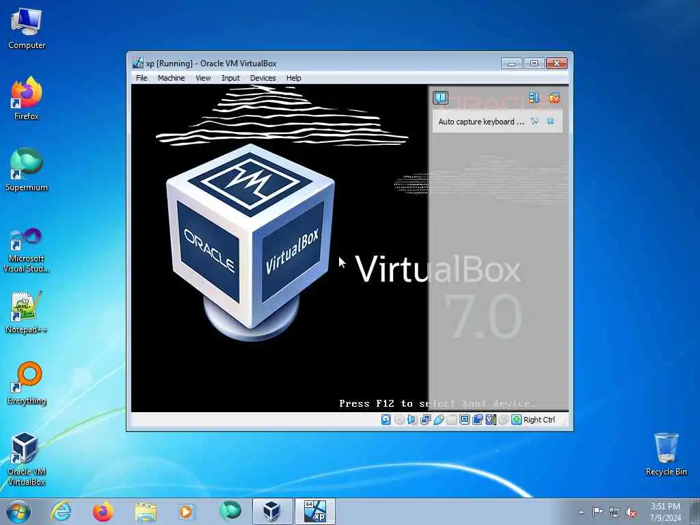Click the recording status bar icon

(477, 420)
